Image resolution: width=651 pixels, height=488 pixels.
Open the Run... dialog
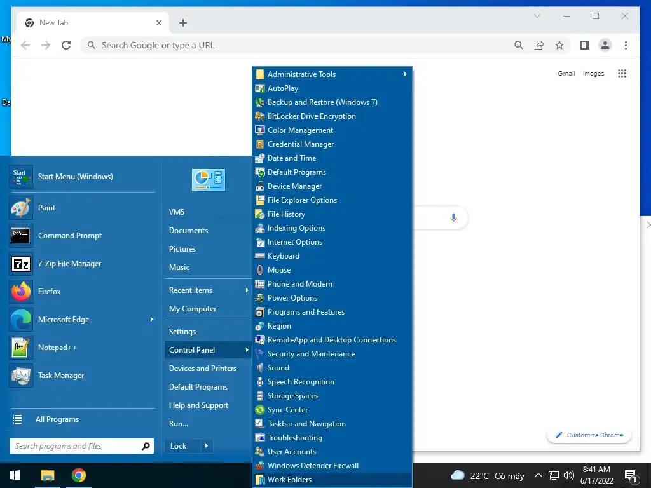tap(208, 424)
